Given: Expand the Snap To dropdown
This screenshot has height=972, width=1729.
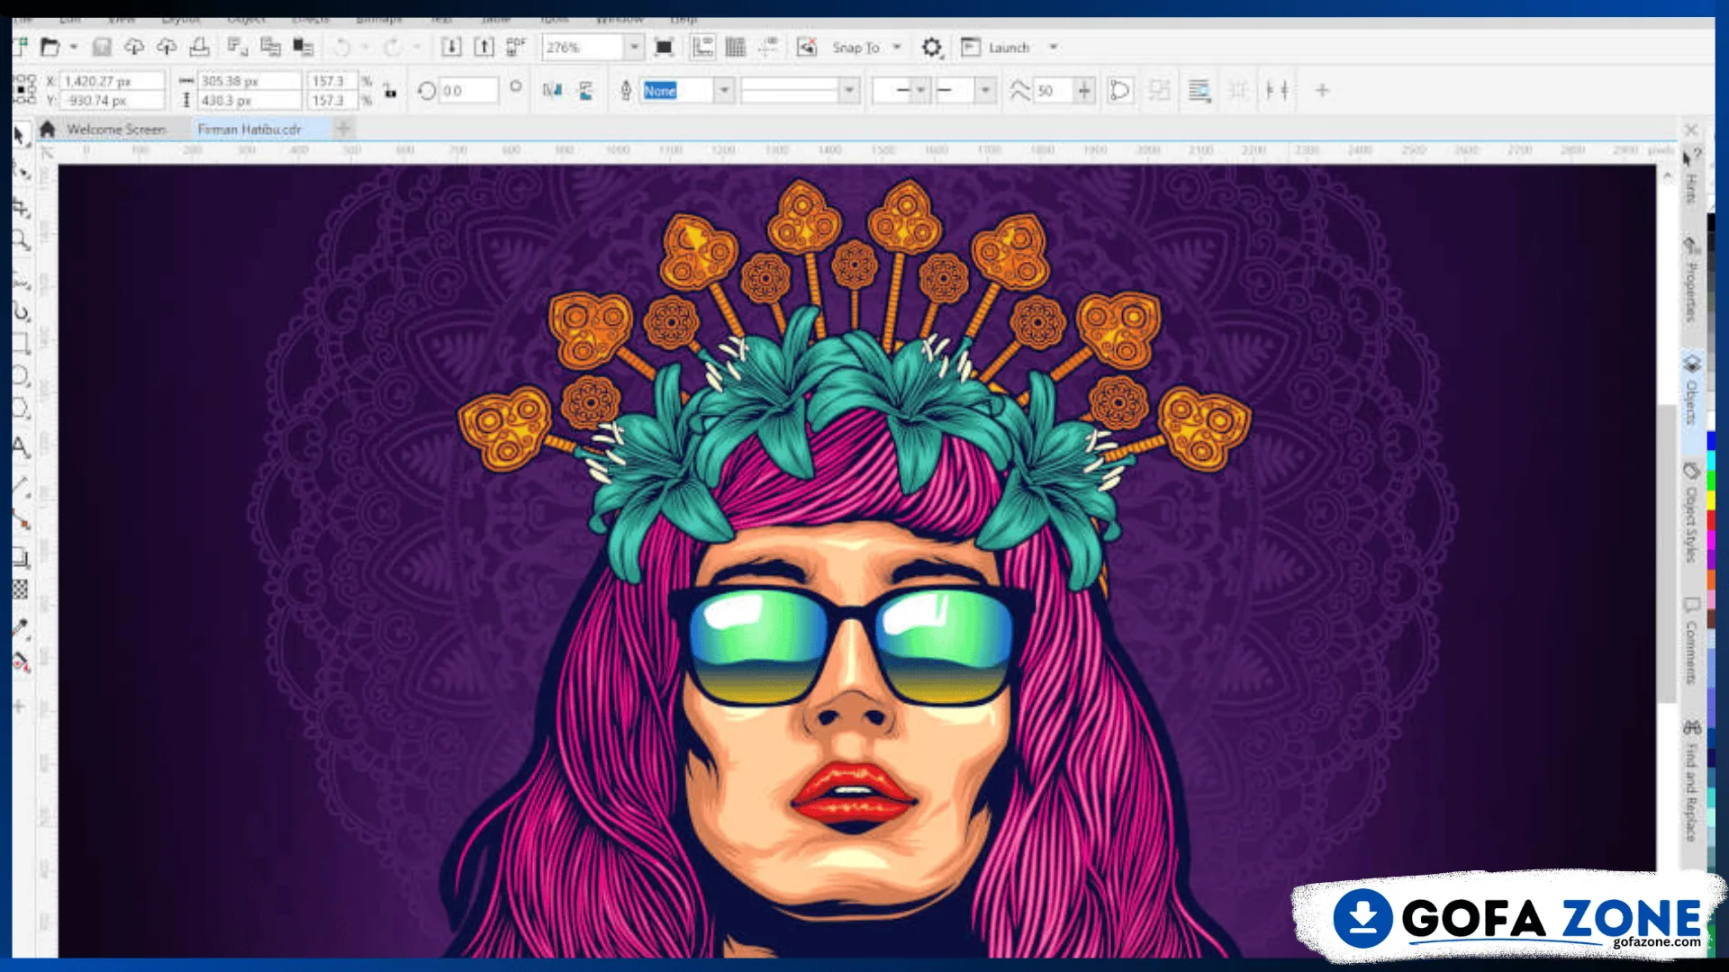Looking at the screenshot, I should (897, 47).
